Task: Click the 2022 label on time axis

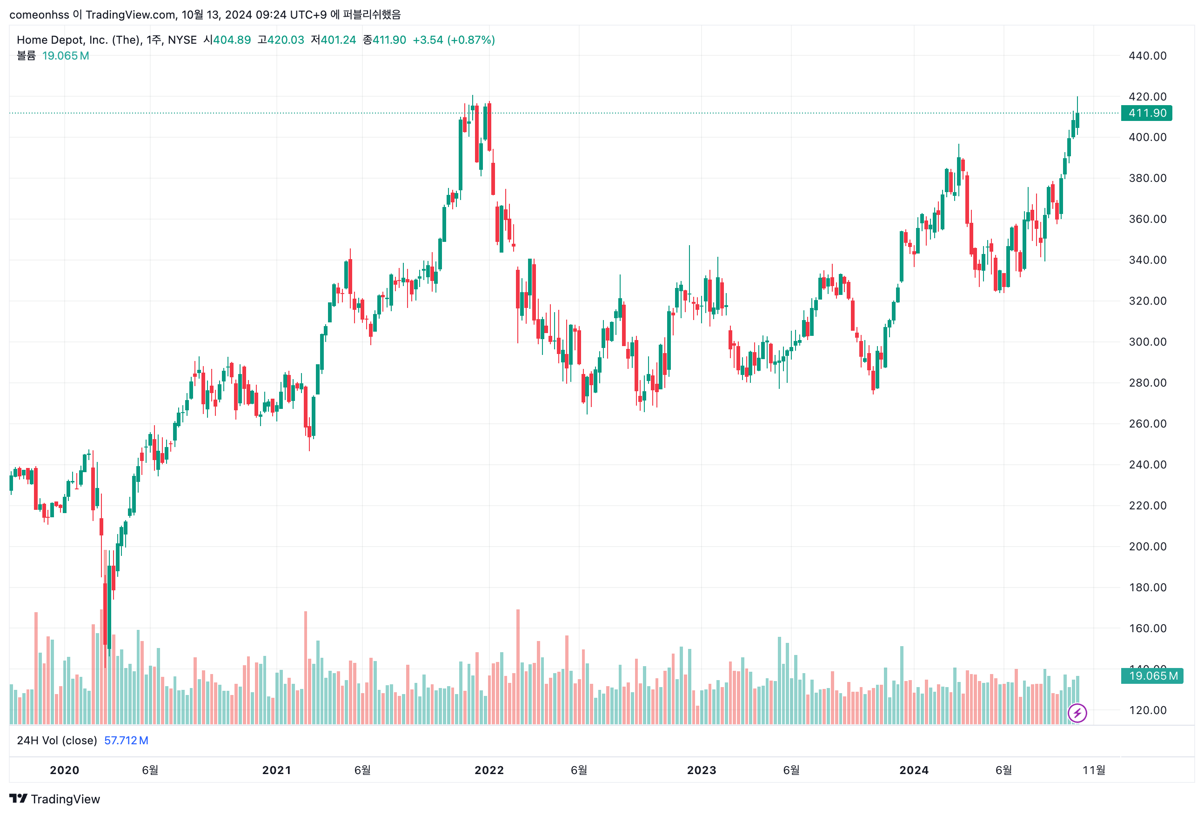Action: [488, 770]
